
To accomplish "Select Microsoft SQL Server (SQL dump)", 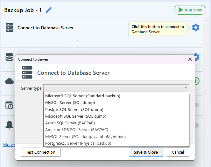I will point(116,116).
